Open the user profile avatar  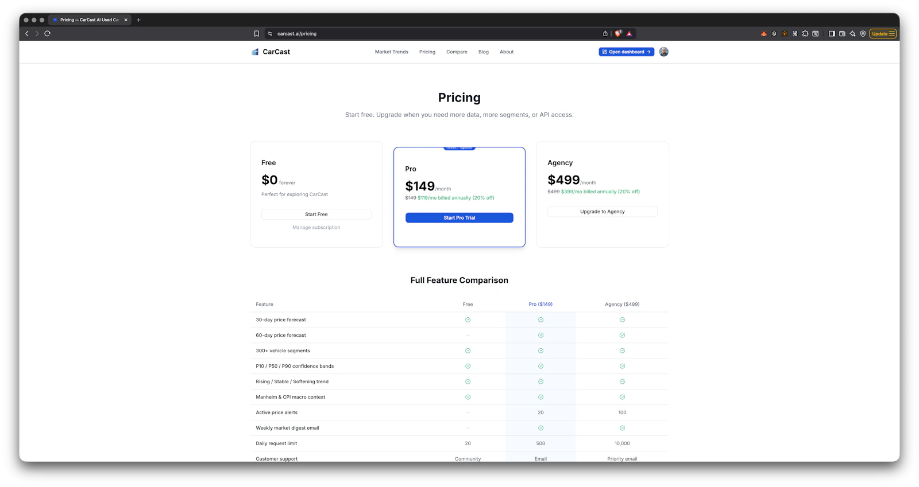(664, 52)
